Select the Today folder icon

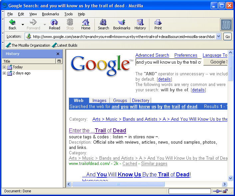coord(9,67)
